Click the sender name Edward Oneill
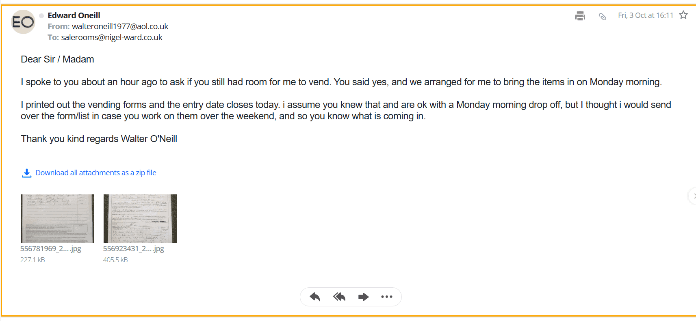The image size is (696, 321). [74, 15]
